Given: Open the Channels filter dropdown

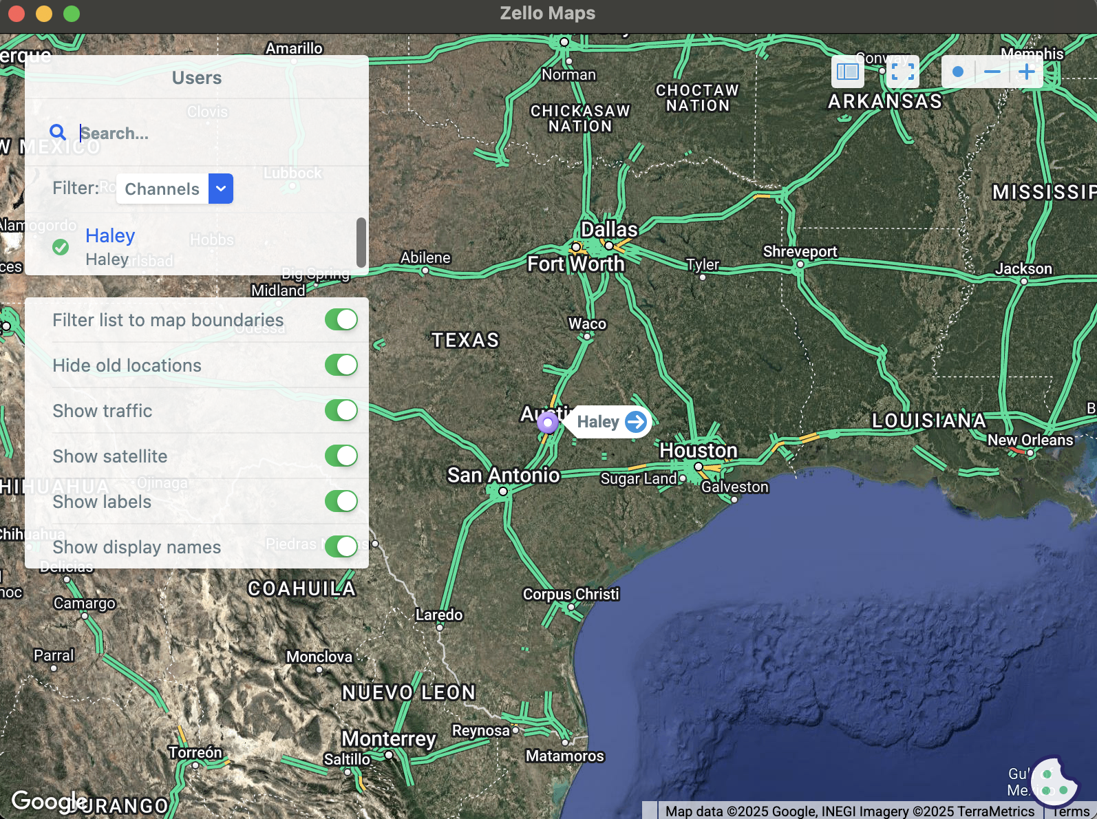Looking at the screenshot, I should point(175,189).
